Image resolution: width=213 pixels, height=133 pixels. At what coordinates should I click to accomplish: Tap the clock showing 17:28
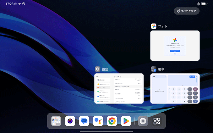point(10,4)
